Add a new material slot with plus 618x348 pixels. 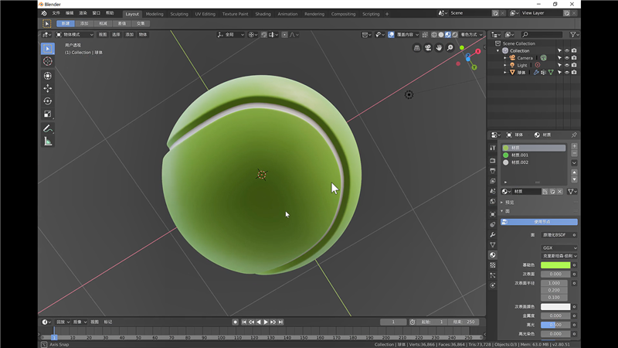[x=574, y=146]
